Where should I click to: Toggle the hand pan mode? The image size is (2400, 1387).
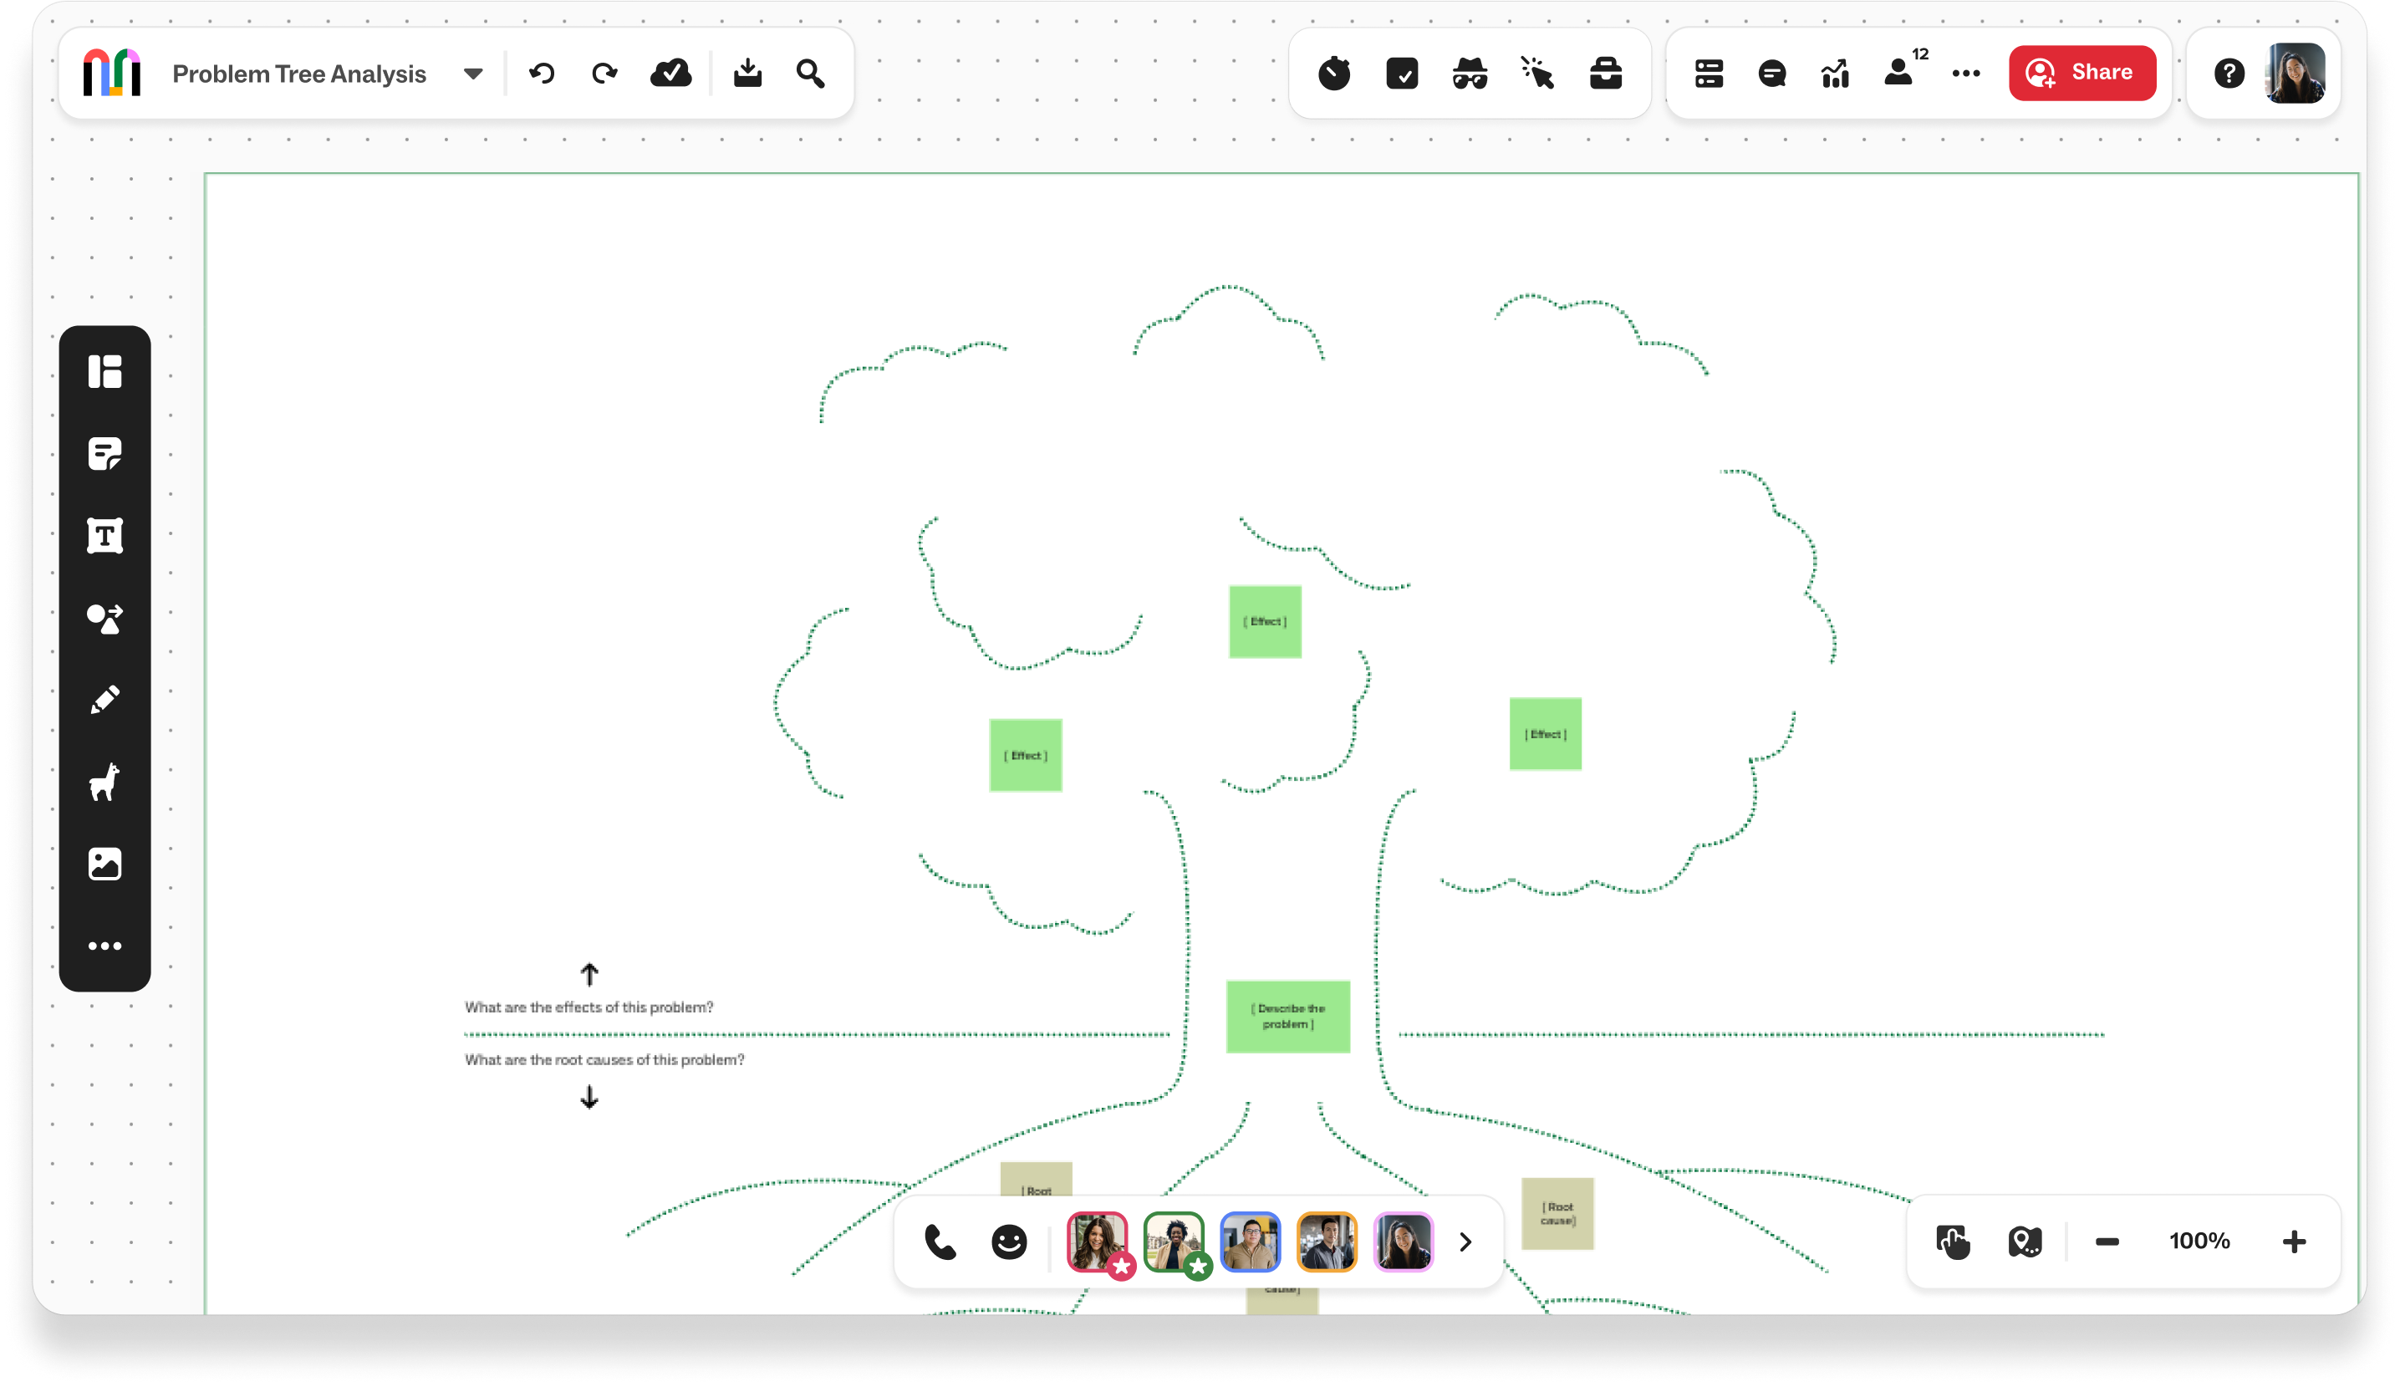pos(1953,1242)
